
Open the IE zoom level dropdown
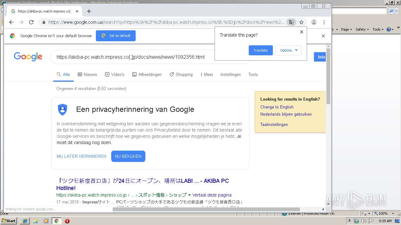[x=393, y=213]
